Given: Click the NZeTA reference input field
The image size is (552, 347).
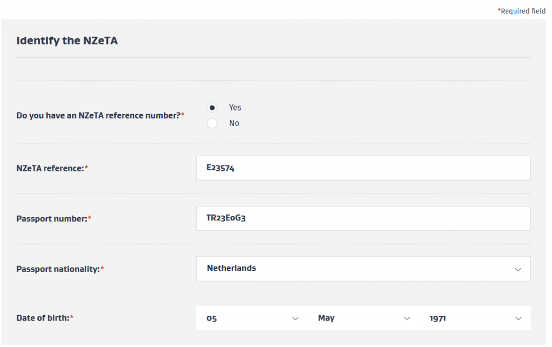Looking at the screenshot, I should [x=363, y=168].
